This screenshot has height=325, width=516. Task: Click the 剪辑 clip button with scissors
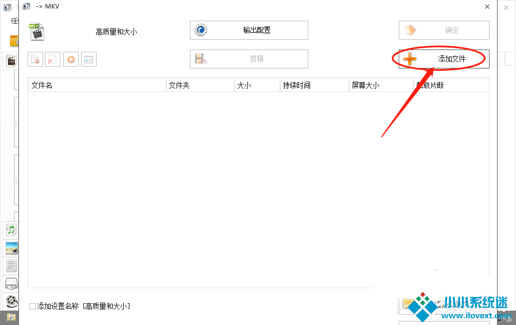(x=249, y=59)
